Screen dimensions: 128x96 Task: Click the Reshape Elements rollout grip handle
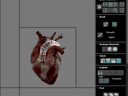124,44
